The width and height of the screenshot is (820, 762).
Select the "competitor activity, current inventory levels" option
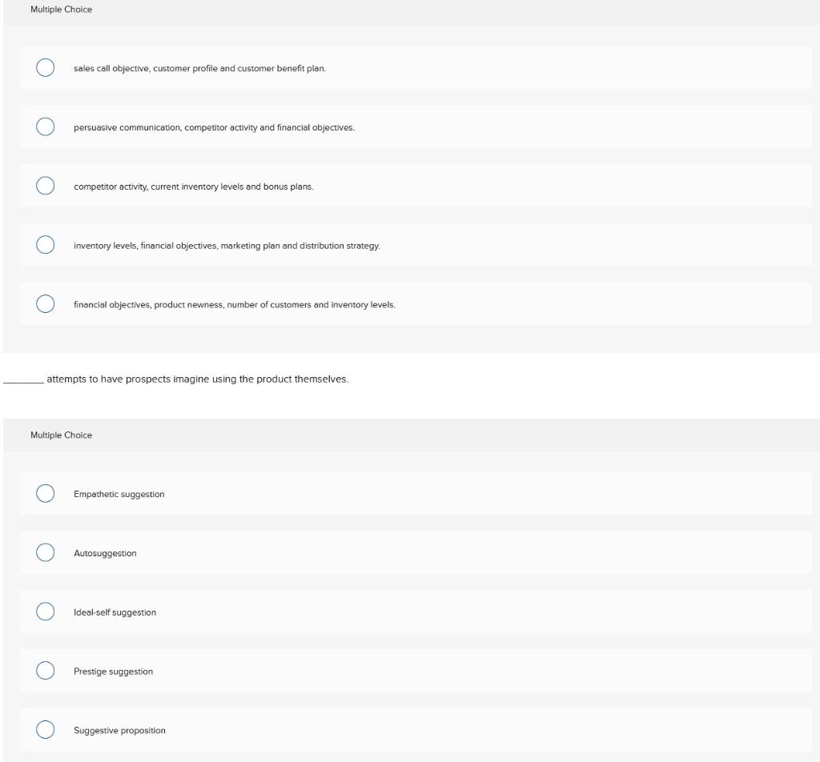point(46,186)
